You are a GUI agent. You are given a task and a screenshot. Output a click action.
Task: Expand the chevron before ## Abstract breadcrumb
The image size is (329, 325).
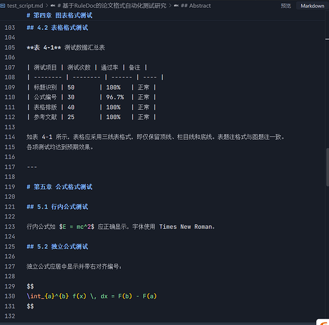coord(170,6)
